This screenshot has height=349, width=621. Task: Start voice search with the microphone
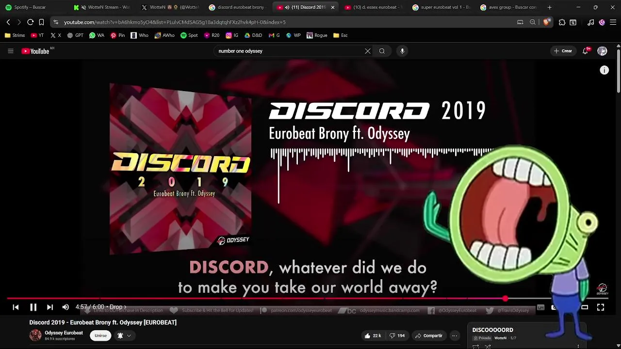coord(402,51)
